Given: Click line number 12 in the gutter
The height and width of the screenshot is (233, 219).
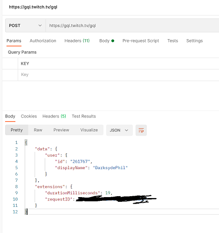Looking at the screenshot, I should click(15, 212).
